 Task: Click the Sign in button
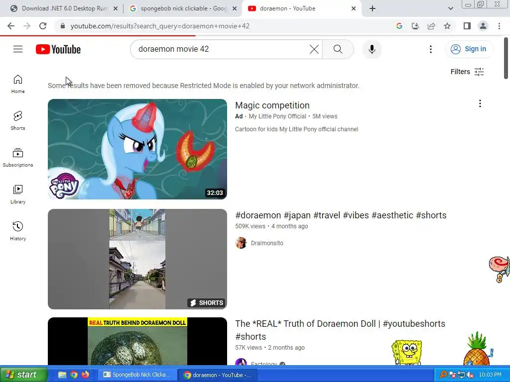469,49
